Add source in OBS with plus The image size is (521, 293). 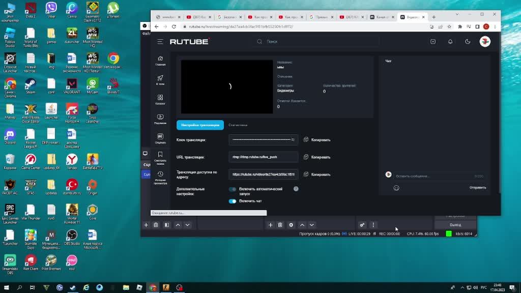pyautogui.click(x=271, y=225)
